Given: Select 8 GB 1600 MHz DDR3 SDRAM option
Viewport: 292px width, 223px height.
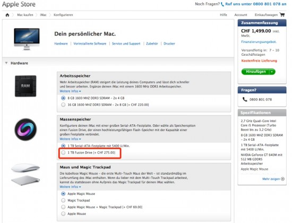Looking at the screenshot, I should [x=63, y=98].
